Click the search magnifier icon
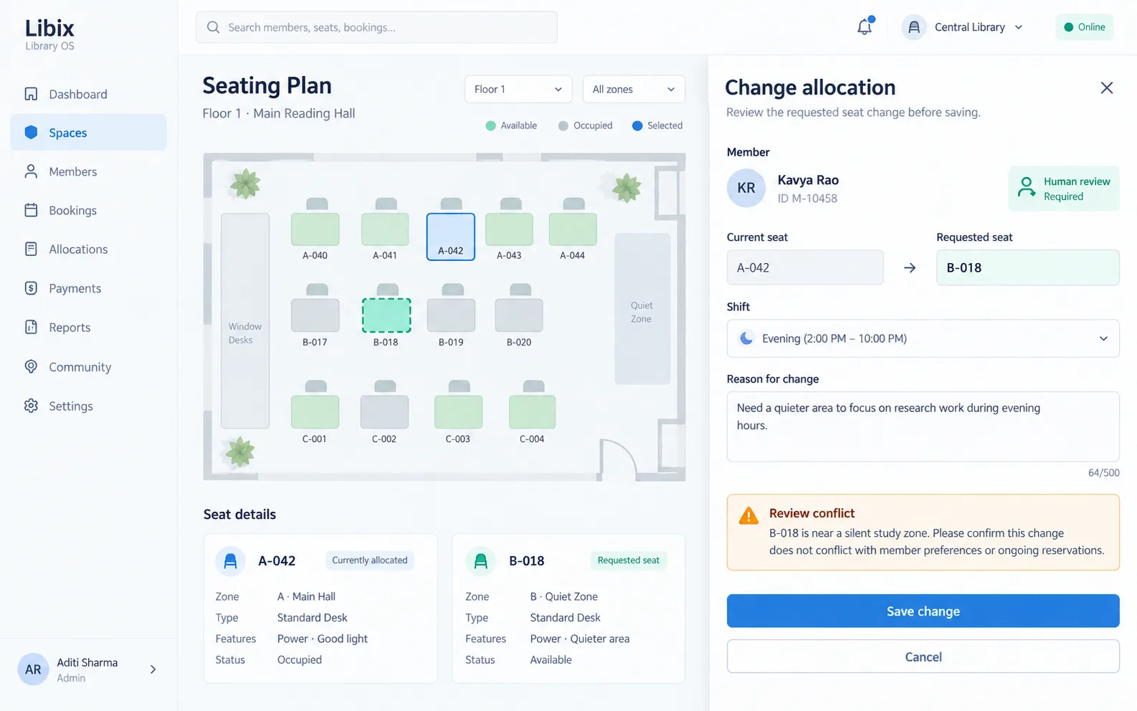The height and width of the screenshot is (711, 1137). [x=213, y=27]
